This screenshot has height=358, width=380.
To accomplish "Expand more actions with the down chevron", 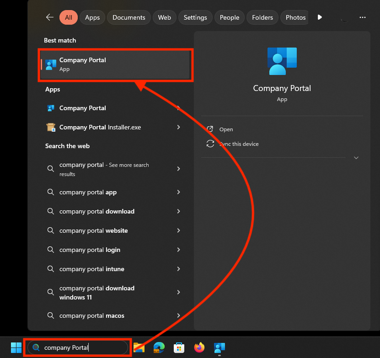I will click(356, 158).
